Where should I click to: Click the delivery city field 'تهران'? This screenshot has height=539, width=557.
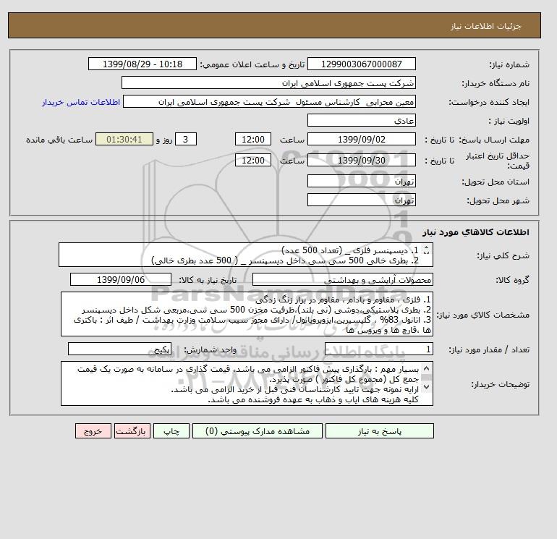(x=361, y=200)
